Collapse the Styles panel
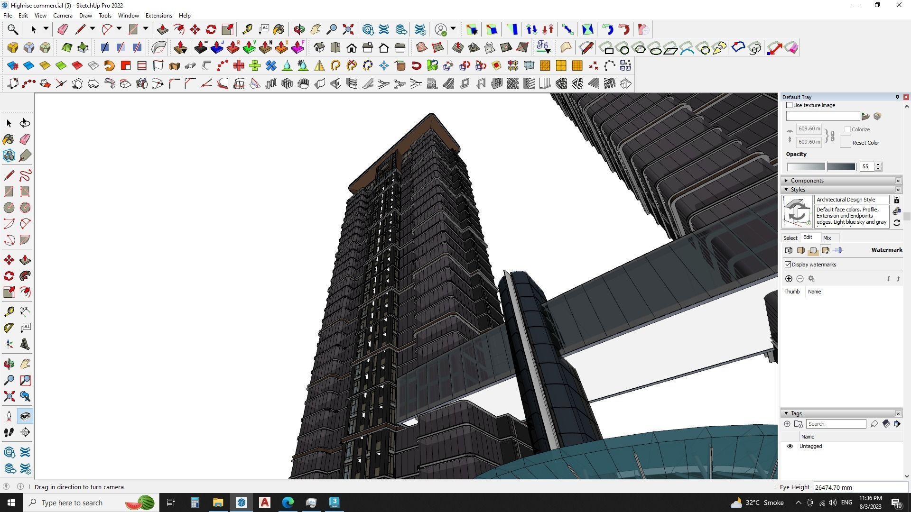 786,190
